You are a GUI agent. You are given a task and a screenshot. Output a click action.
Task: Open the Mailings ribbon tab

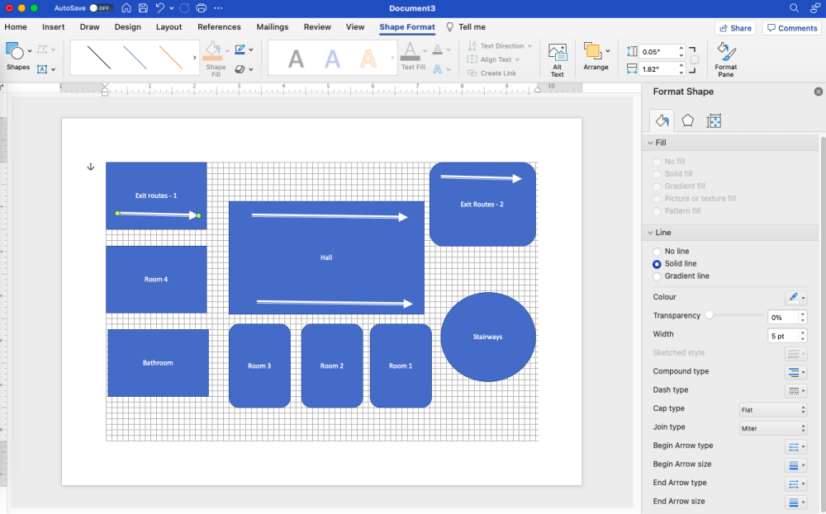pos(272,26)
